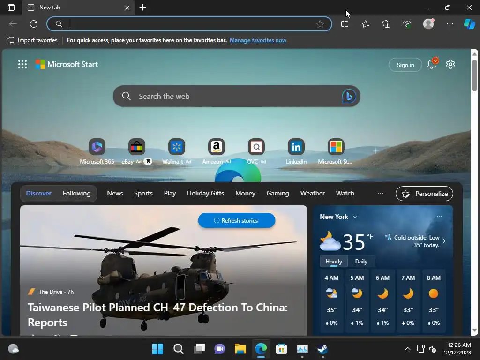Image resolution: width=480 pixels, height=360 pixels.
Task: Expand the New York location dropdown
Action: pos(355,217)
